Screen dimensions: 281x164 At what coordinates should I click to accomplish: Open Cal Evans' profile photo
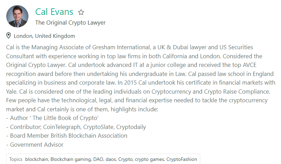[x=17, y=16]
